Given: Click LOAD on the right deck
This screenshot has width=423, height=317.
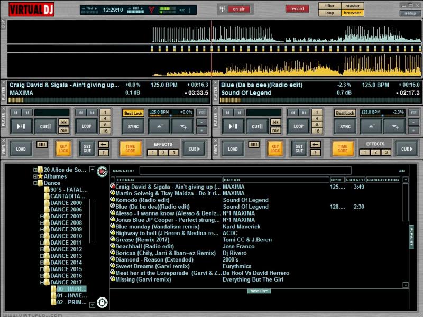Looking at the screenshot, I should tap(233, 149).
